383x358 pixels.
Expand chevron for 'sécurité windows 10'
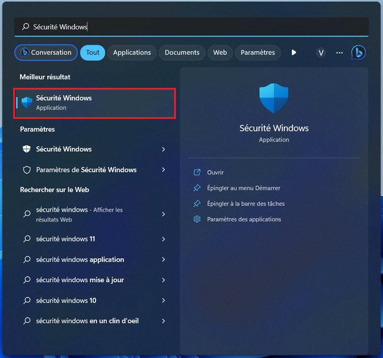[x=163, y=301]
